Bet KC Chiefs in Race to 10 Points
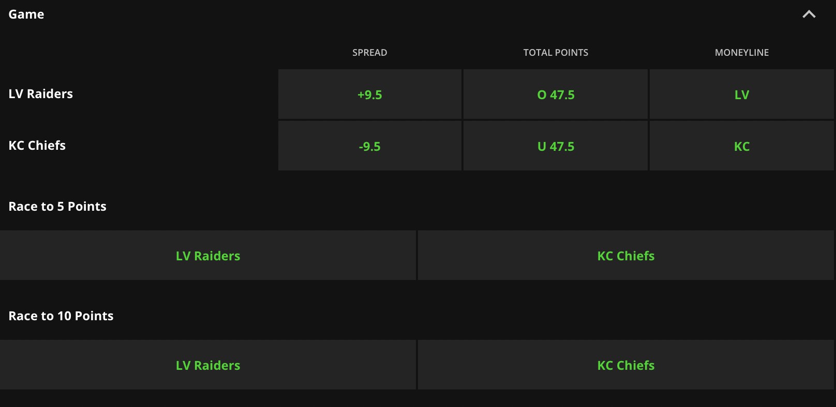 pos(625,365)
